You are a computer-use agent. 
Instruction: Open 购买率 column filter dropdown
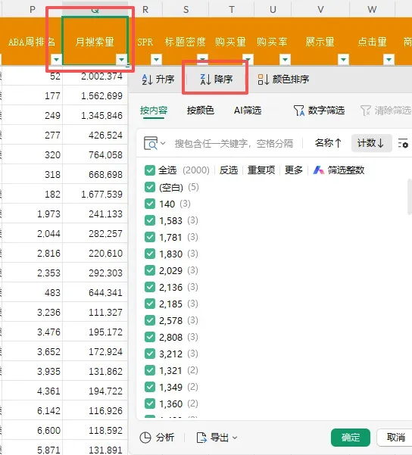tap(285, 60)
